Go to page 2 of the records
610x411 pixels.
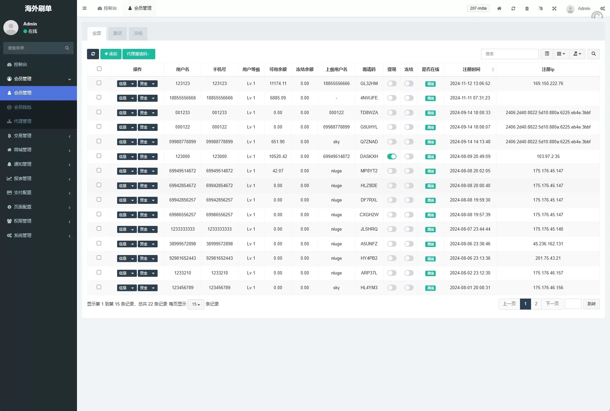536,304
